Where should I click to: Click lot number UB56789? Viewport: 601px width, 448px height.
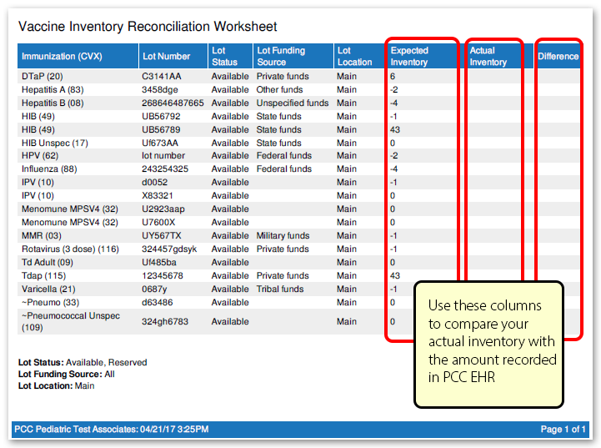pos(161,129)
